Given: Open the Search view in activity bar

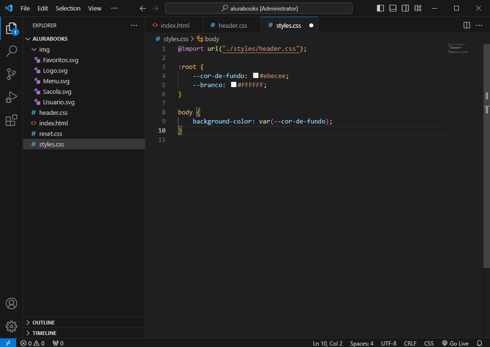Looking at the screenshot, I should click(11, 51).
